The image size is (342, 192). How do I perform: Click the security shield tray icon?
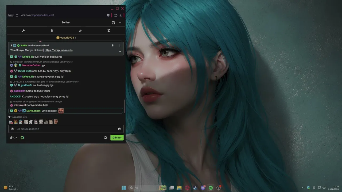tap(308, 188)
